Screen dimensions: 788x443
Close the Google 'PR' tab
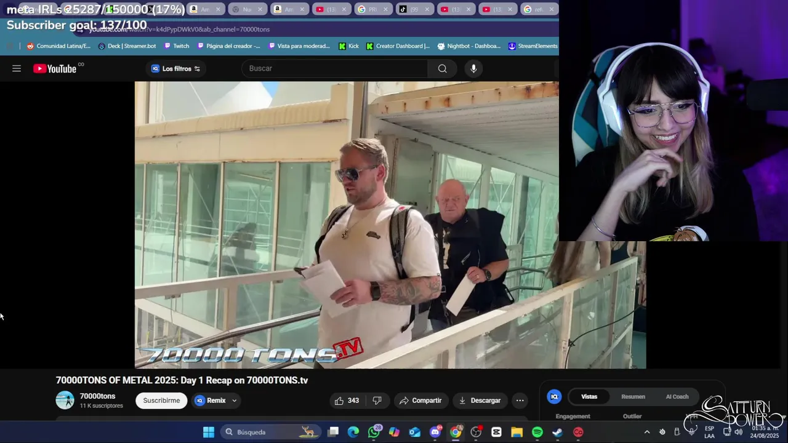click(x=385, y=9)
